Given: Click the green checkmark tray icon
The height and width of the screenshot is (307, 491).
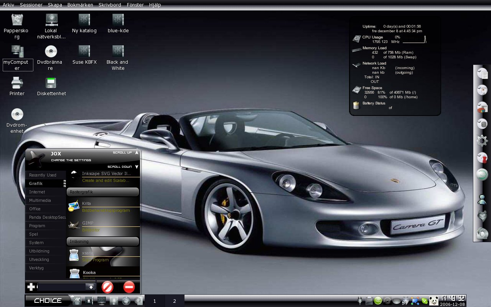Looking at the screenshot, I should click(424, 301).
